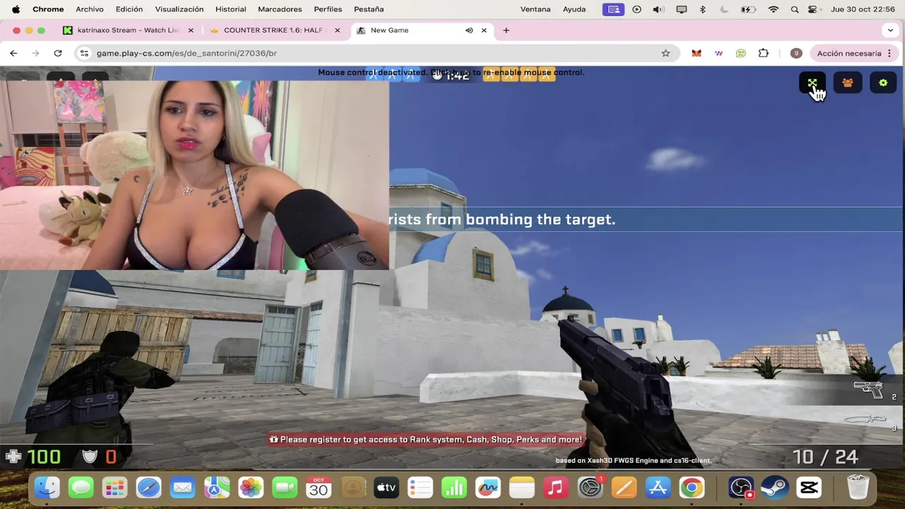Open the Archivo menu

point(90,9)
